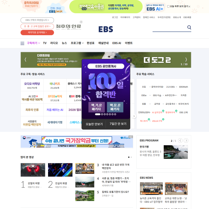Open 최후의 인류 promo logo

[68, 27]
